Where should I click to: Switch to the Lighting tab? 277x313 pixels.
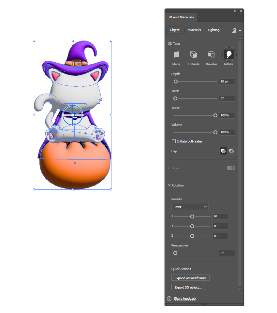pos(213,30)
